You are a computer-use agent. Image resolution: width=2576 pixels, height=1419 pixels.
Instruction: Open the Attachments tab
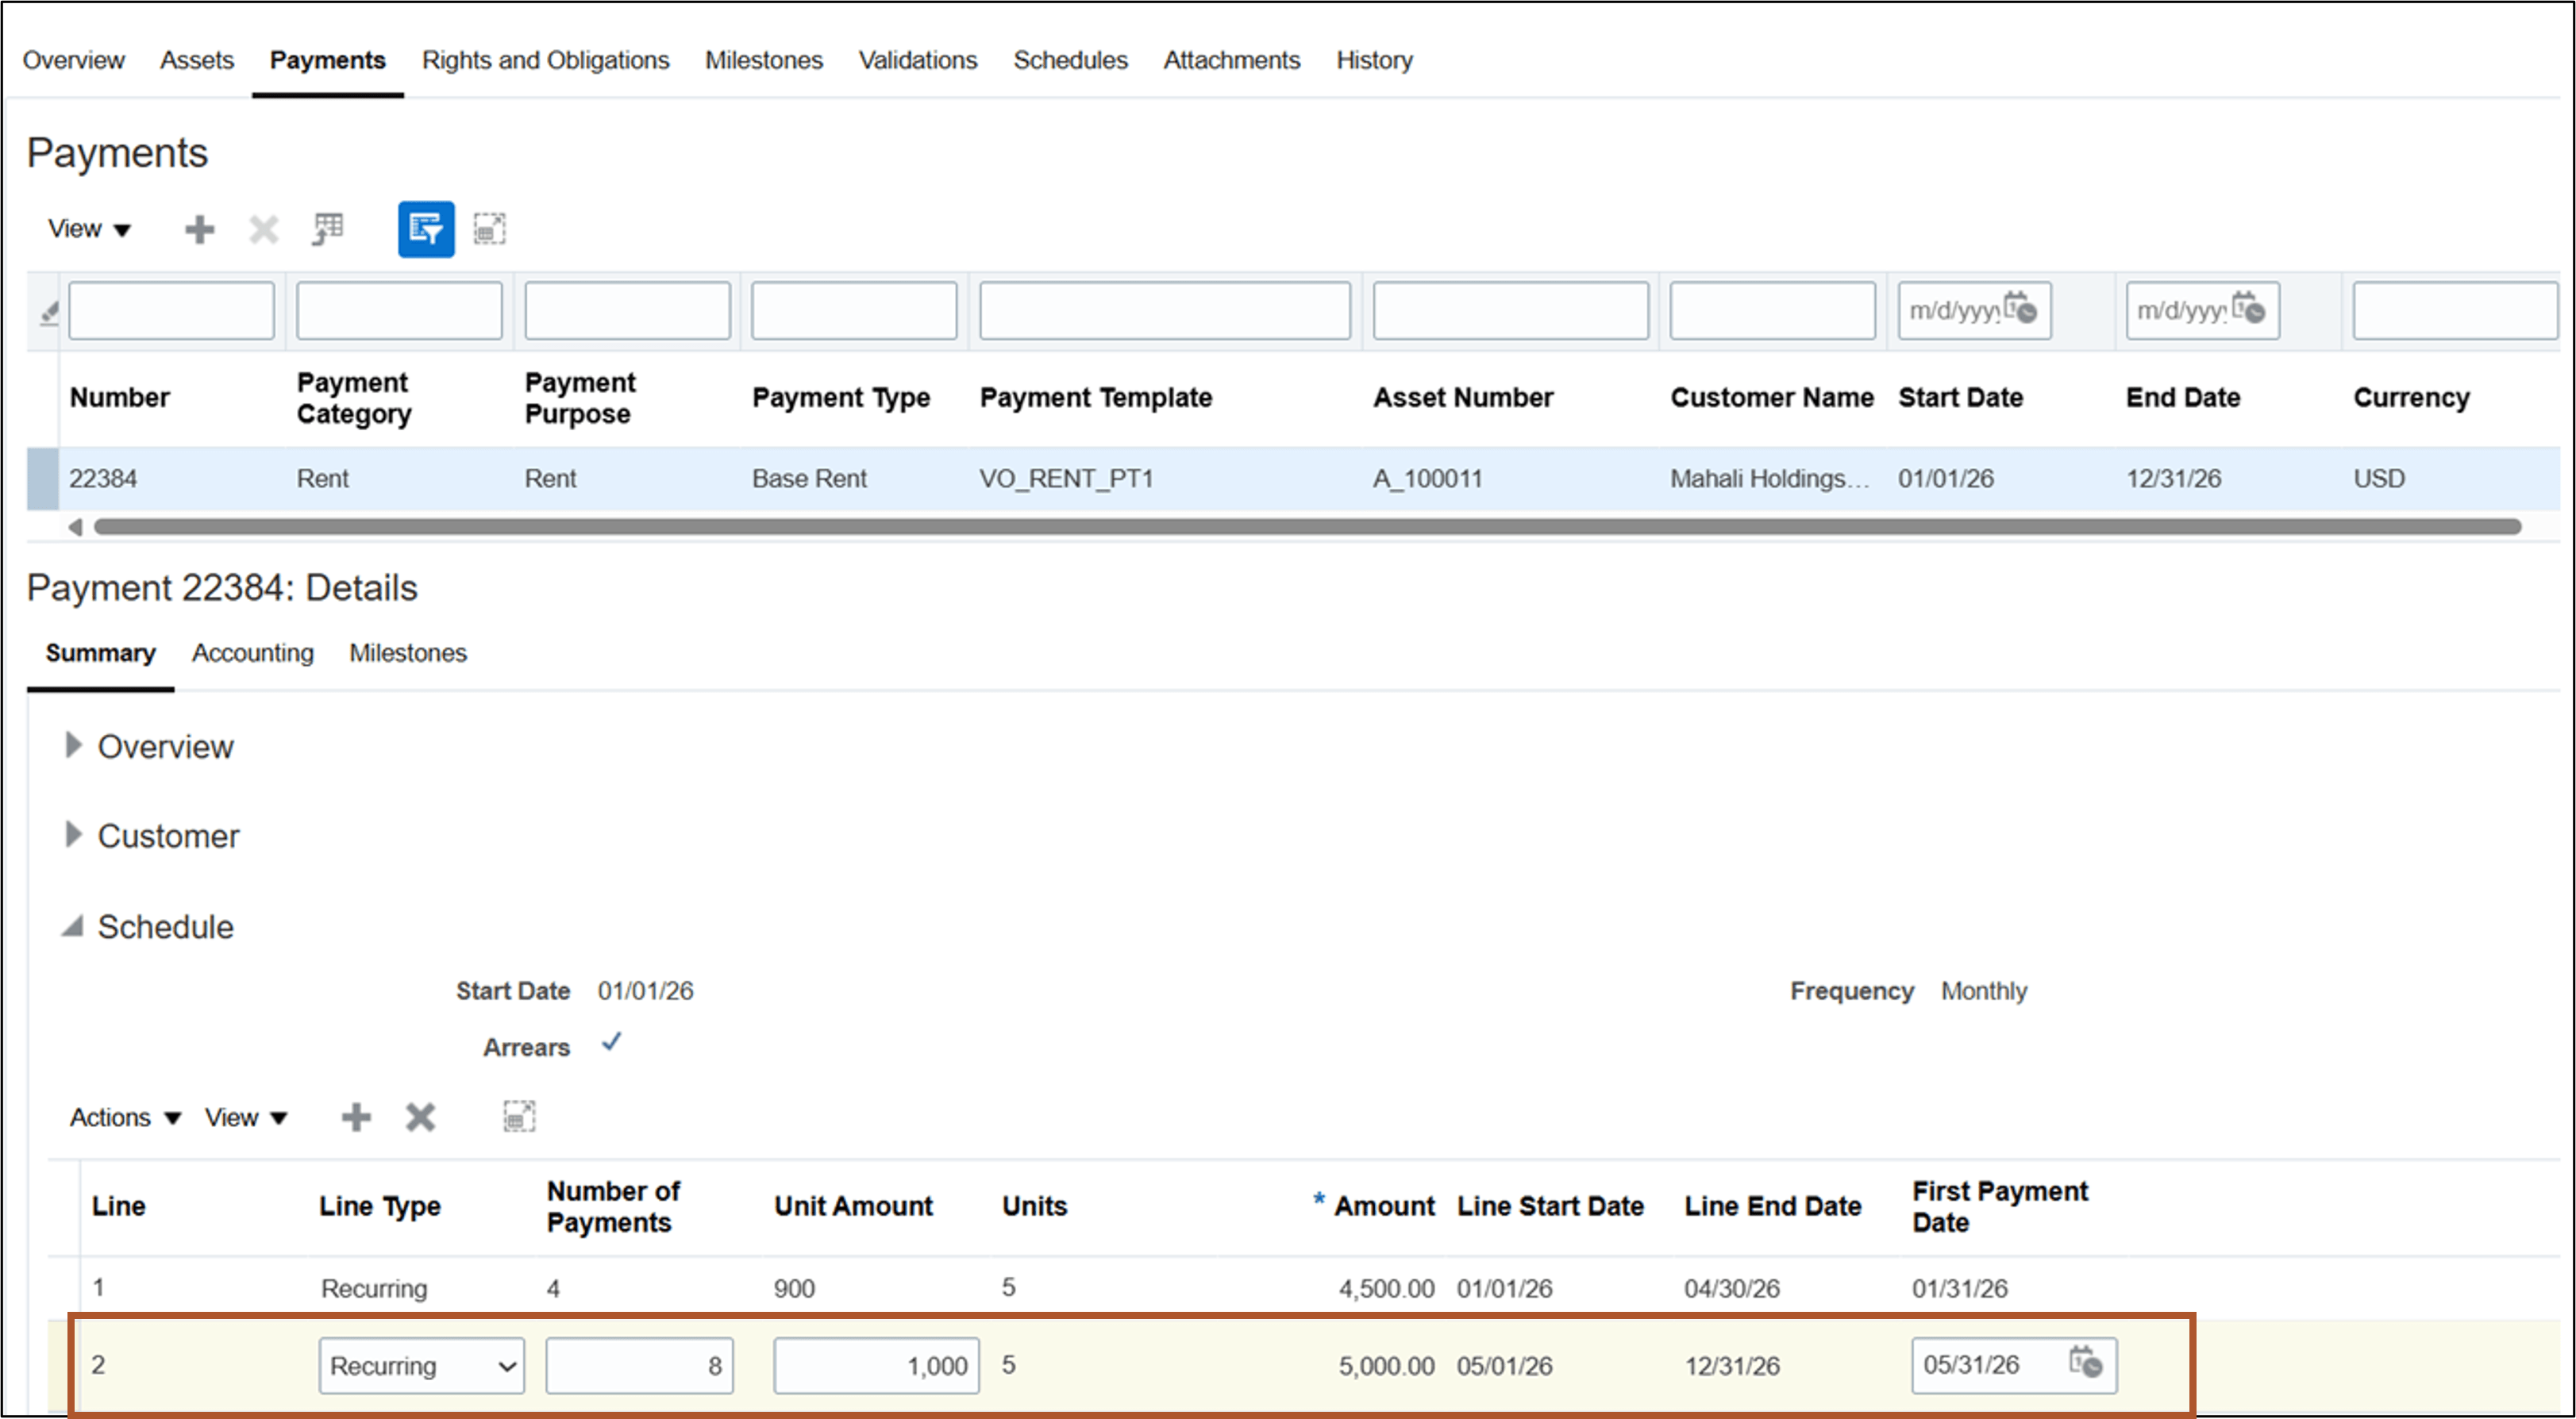(1232, 60)
